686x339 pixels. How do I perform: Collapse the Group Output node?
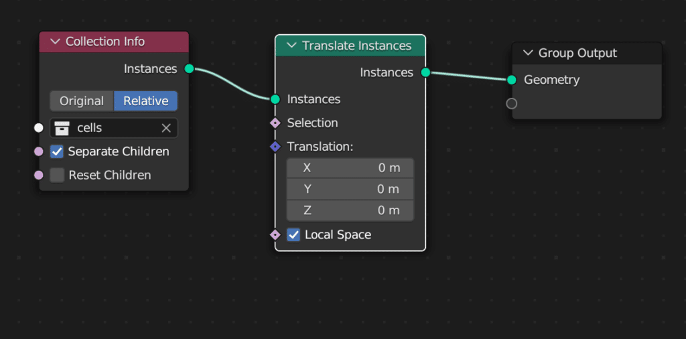[528, 53]
